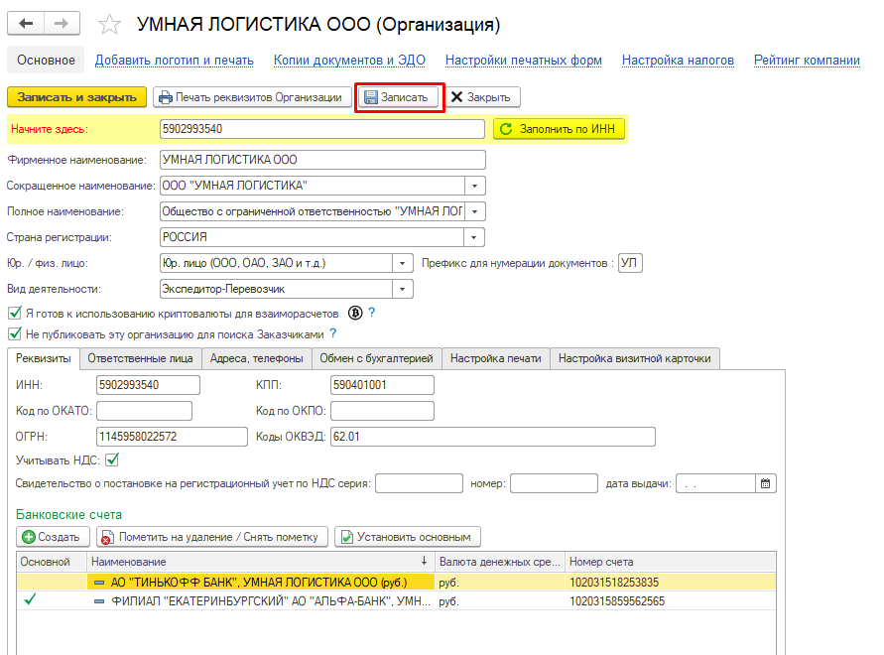Screen dimensions: 884x655
Task: Focus the 'Начните здесь' INN input field
Action: point(321,129)
